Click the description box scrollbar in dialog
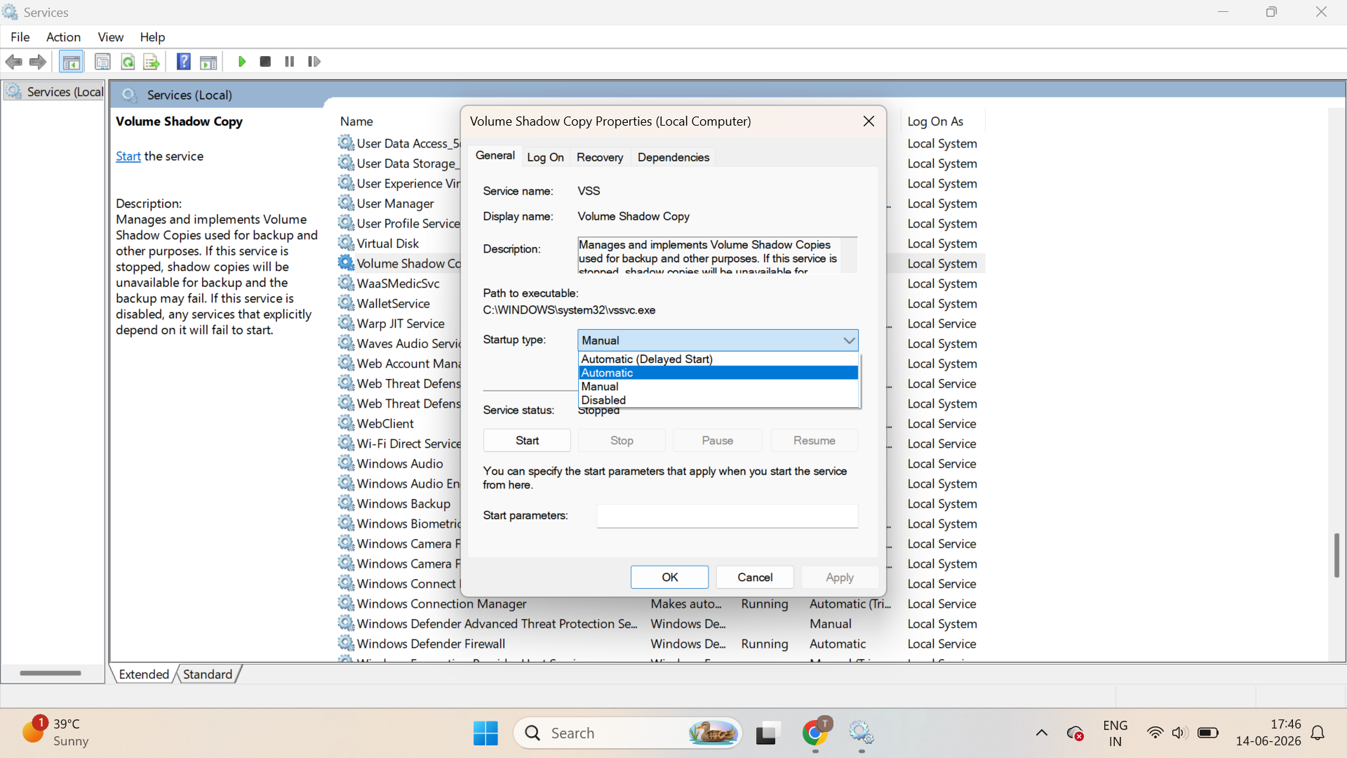Screen dimensions: 1347x758 point(849,255)
